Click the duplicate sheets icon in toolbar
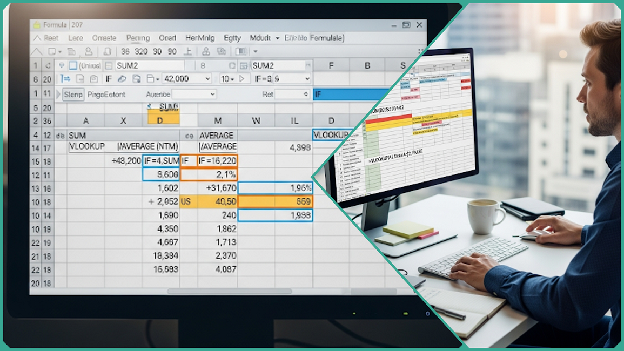 [x=222, y=51]
